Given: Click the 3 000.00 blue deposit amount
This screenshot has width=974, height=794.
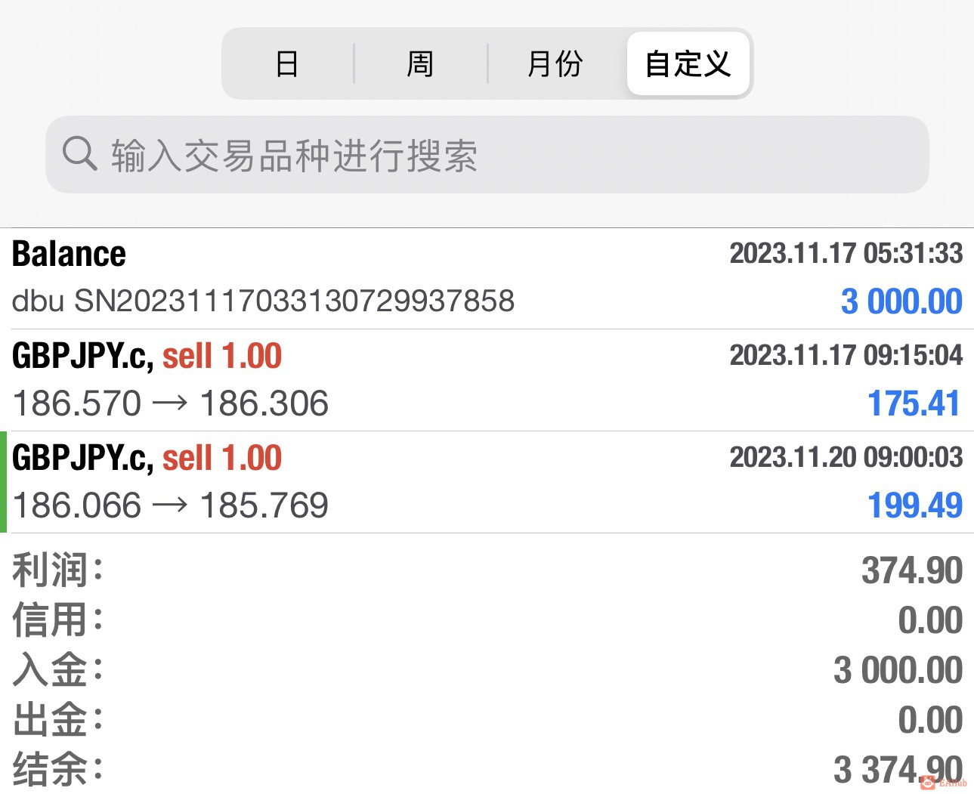Looking at the screenshot, I should click(901, 301).
